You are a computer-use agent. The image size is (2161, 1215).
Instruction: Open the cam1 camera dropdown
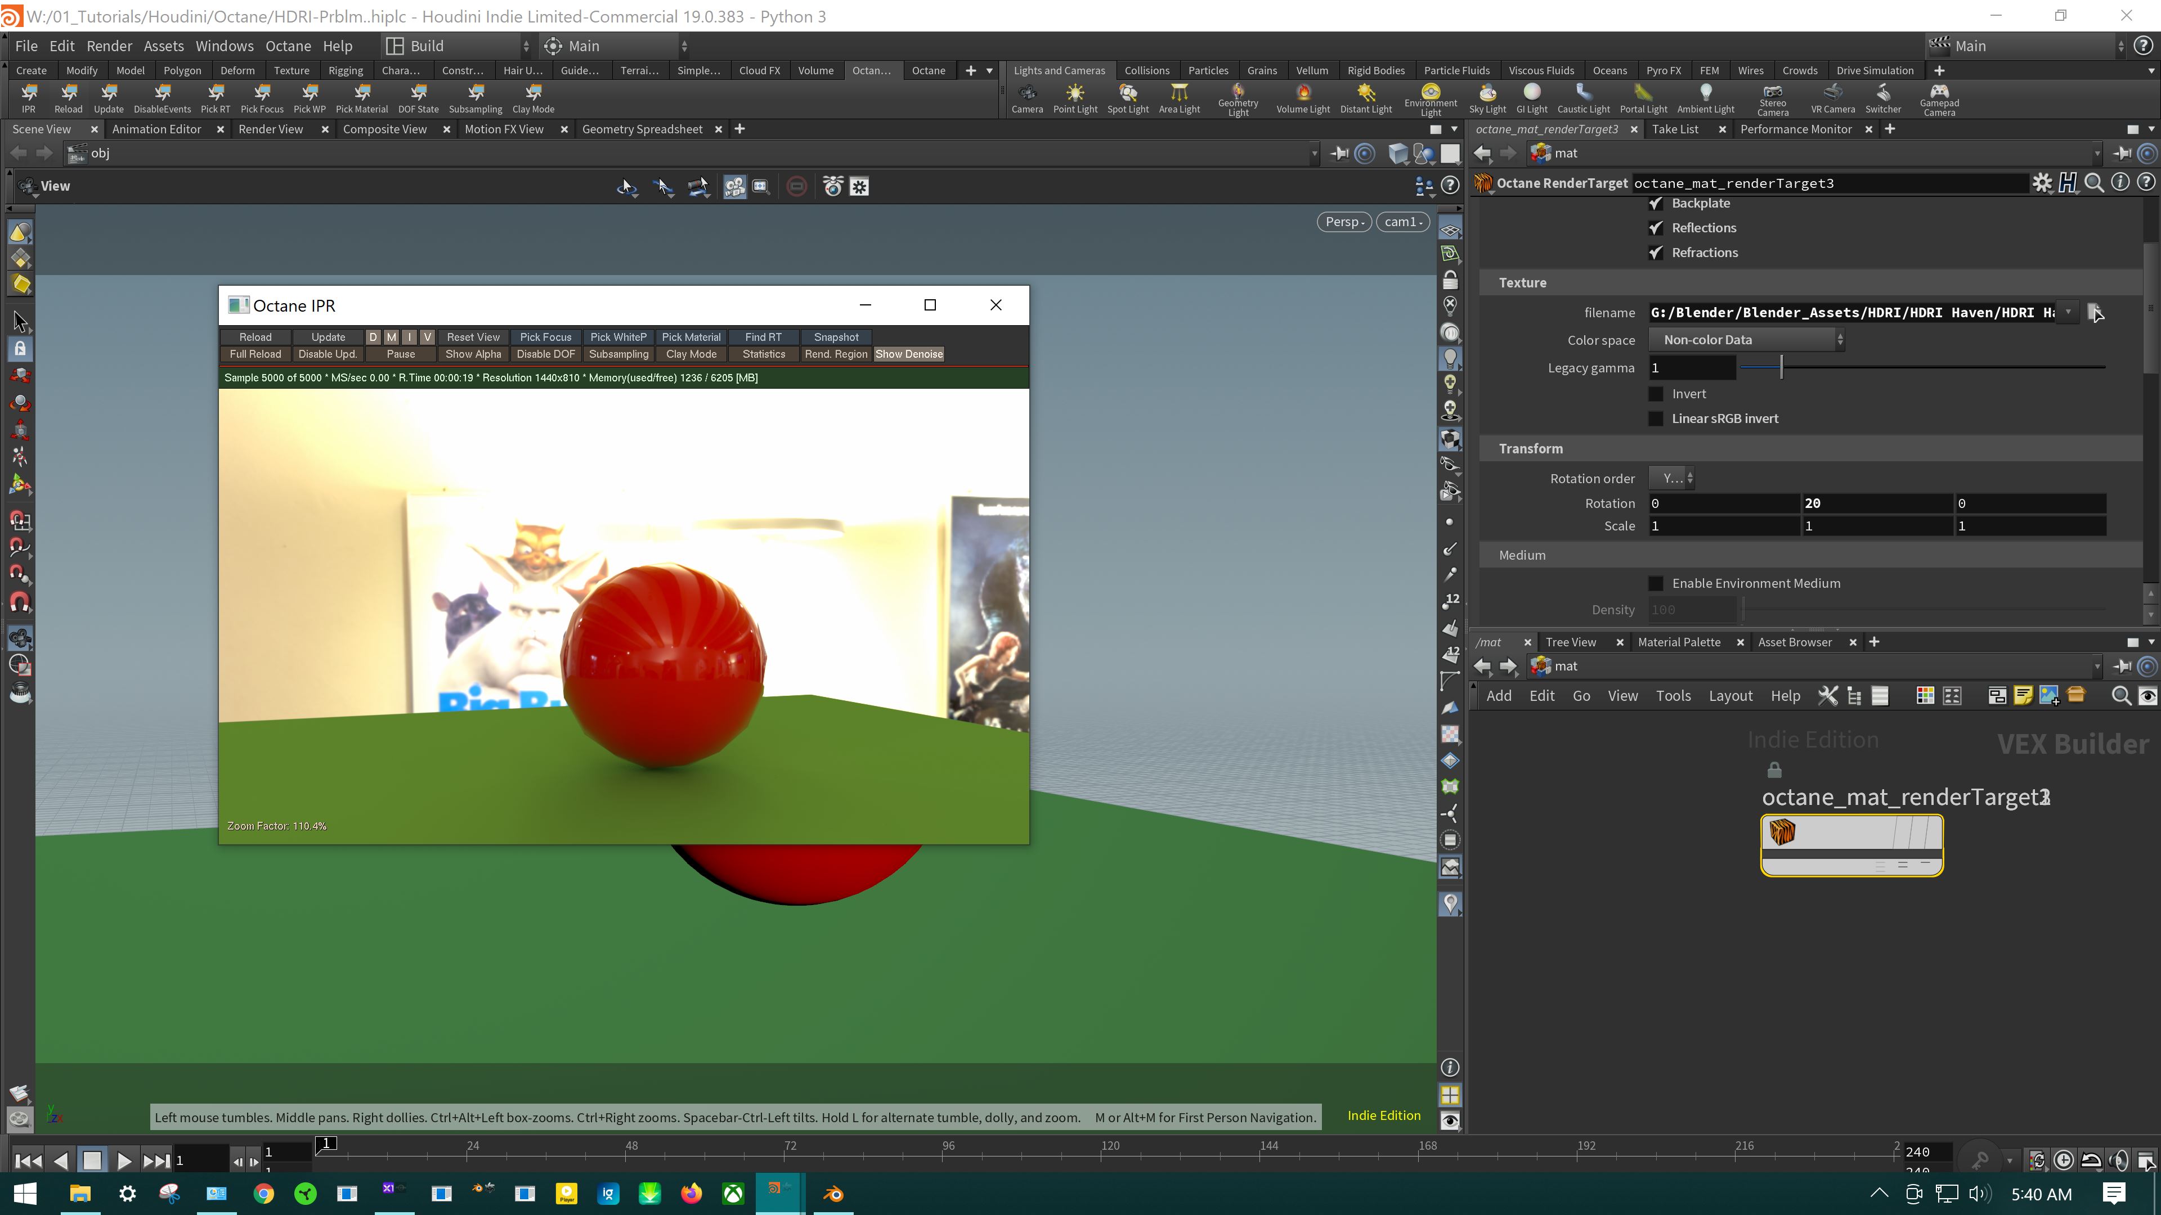[1404, 222]
